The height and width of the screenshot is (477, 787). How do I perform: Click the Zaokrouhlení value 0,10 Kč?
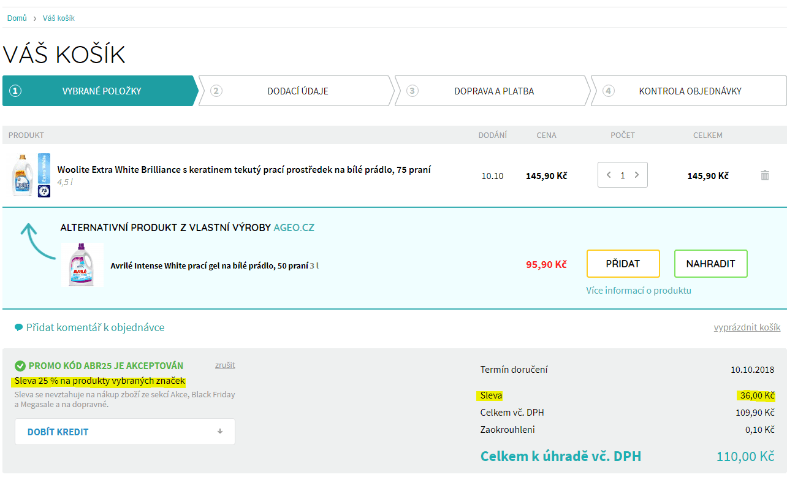[760, 430]
